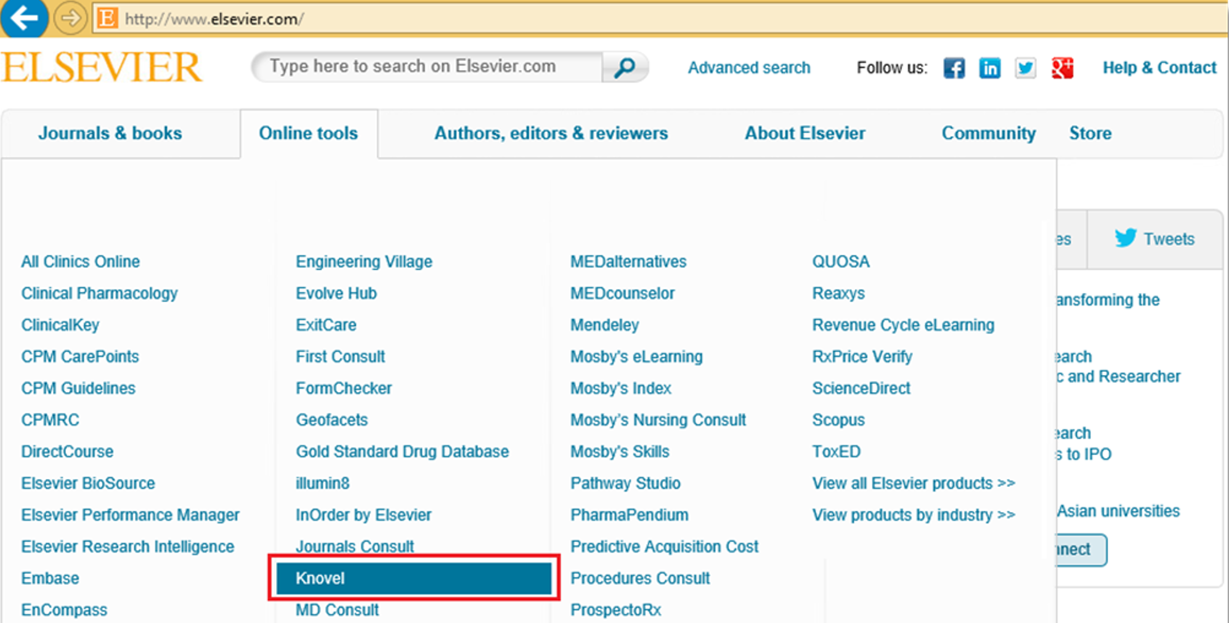
Task: Open Geofacets link
Action: (331, 420)
